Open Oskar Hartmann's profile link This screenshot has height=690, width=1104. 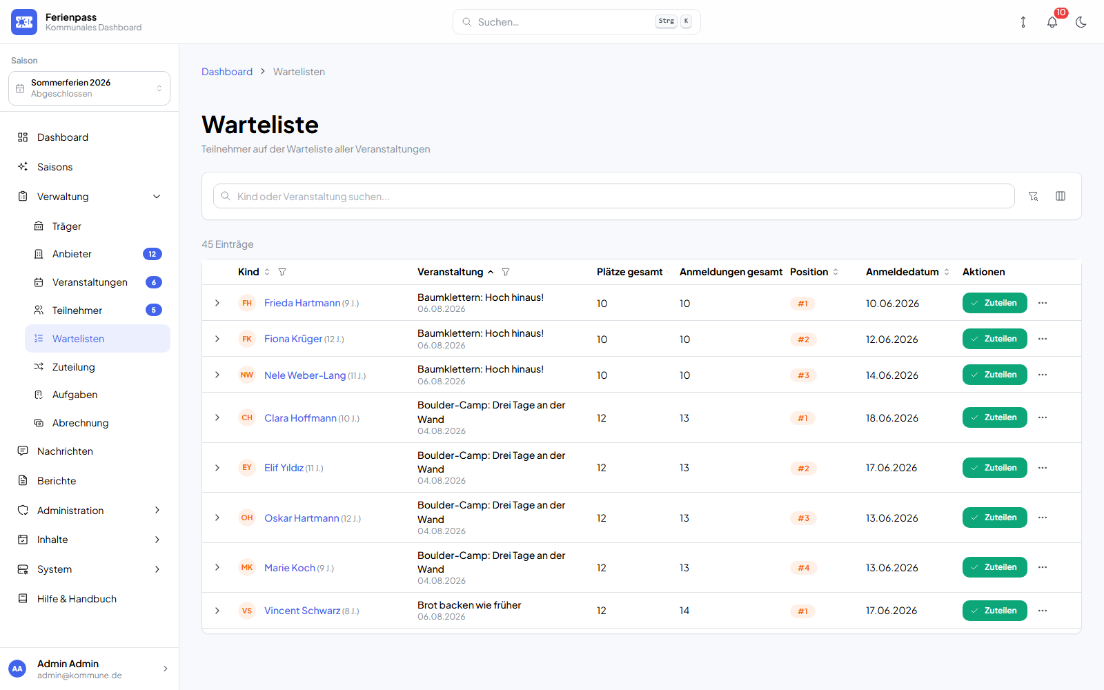(x=302, y=518)
